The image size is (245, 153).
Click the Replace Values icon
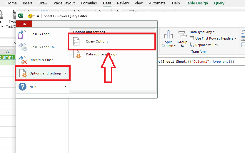pyautogui.click(x=192, y=45)
